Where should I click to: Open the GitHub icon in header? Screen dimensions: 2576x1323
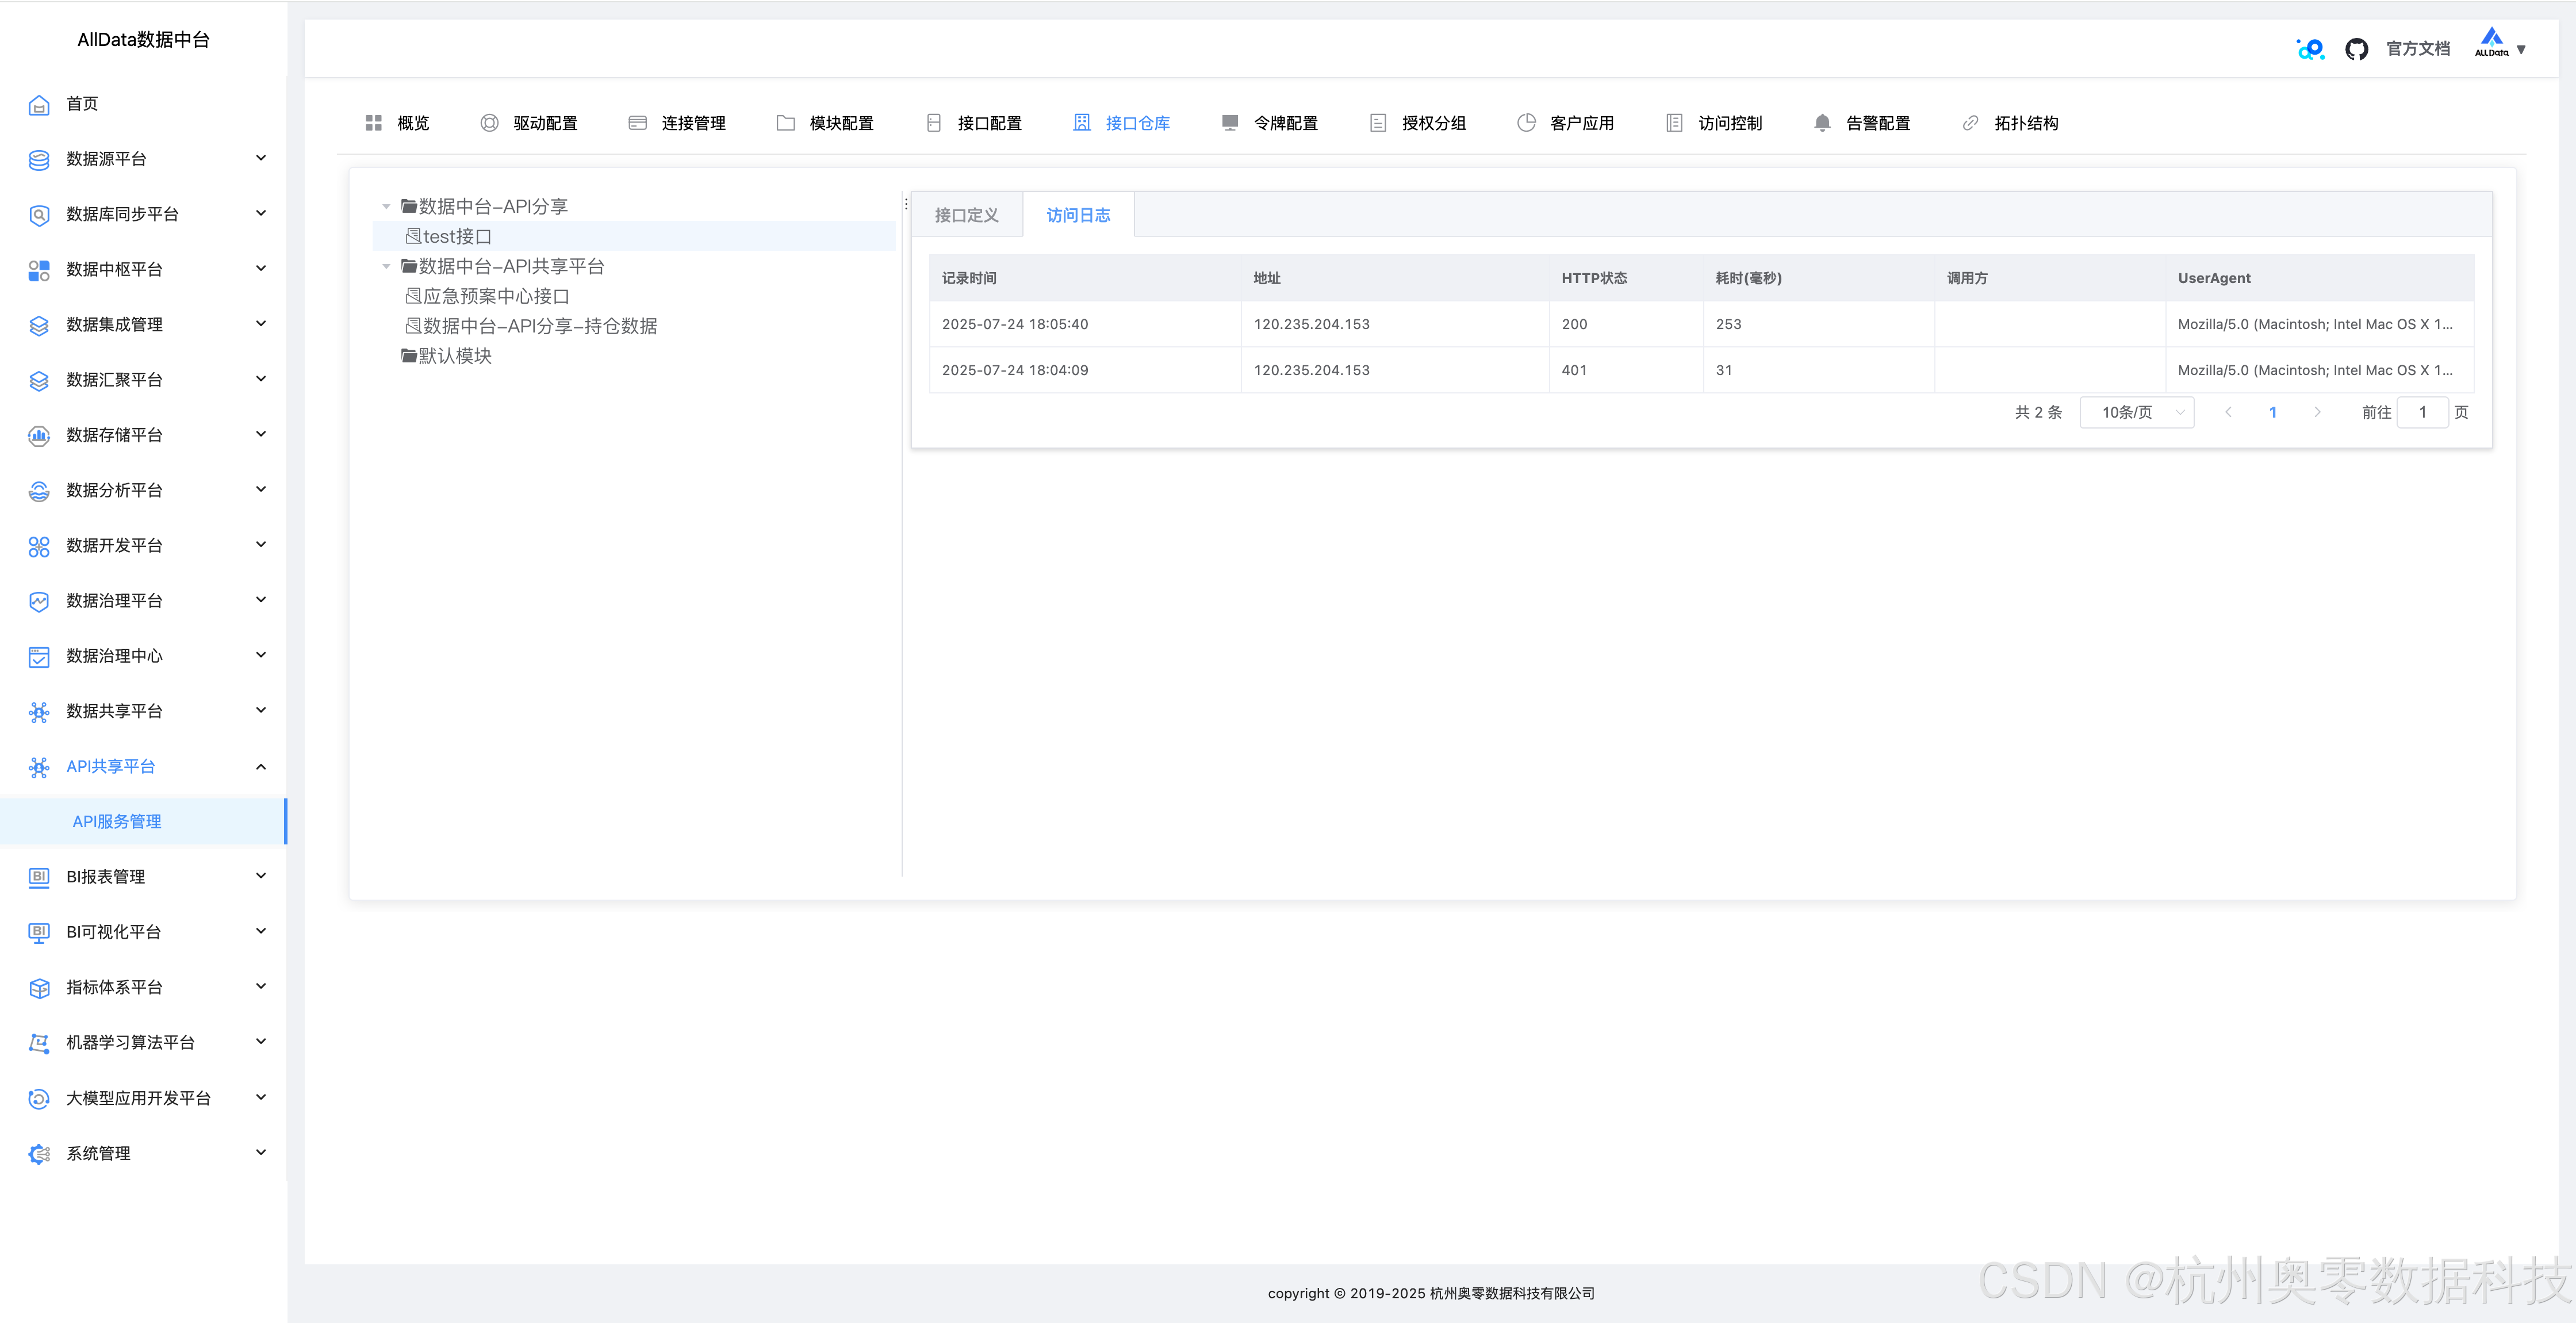2356,49
